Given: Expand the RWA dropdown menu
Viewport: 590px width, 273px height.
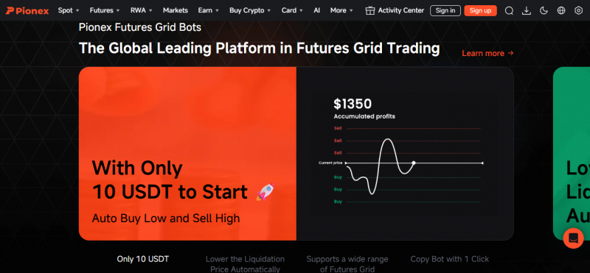Looking at the screenshot, I should (x=142, y=10).
